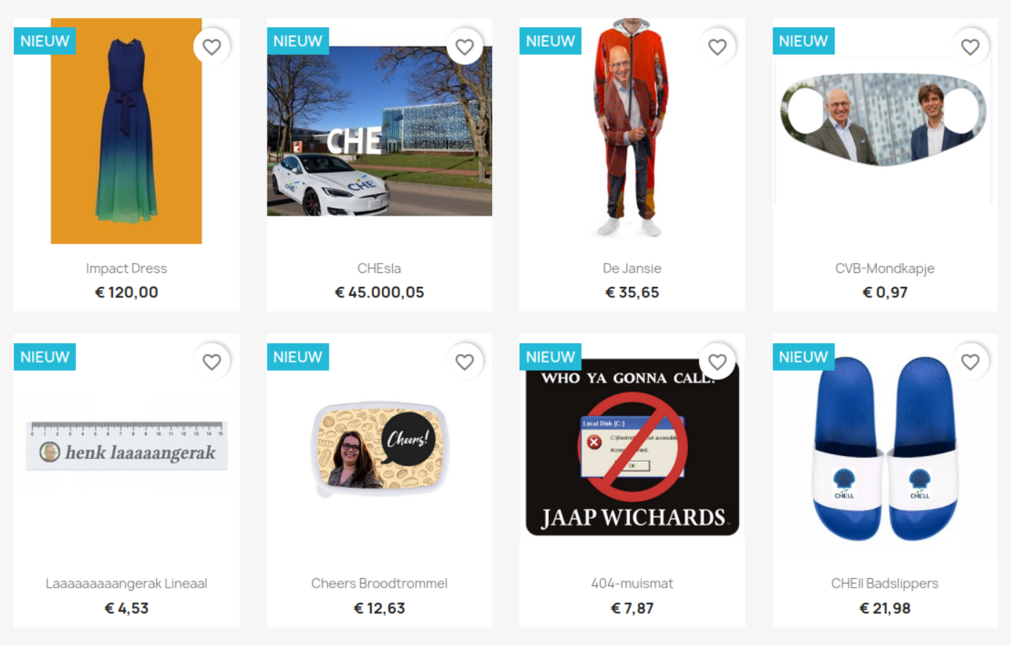
Task: Open the henk laaaaangerak ruler image
Action: point(127,445)
